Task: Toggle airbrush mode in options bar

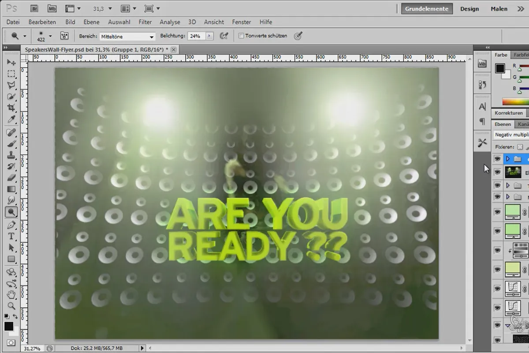Action: pyautogui.click(x=224, y=36)
